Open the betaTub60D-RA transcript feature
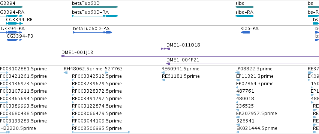 click(95, 16)
